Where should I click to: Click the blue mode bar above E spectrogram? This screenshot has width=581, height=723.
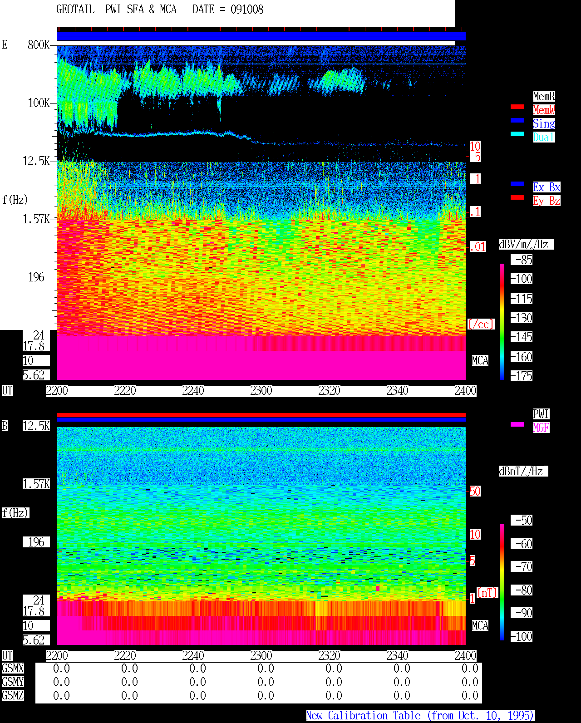click(261, 36)
